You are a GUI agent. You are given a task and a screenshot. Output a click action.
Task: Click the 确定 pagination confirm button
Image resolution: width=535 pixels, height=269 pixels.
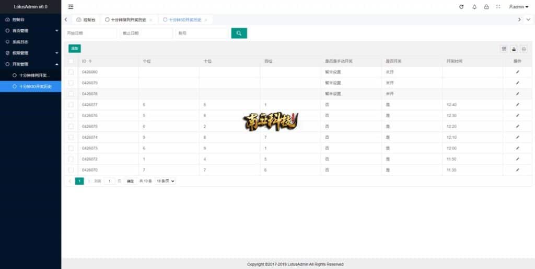pos(131,181)
